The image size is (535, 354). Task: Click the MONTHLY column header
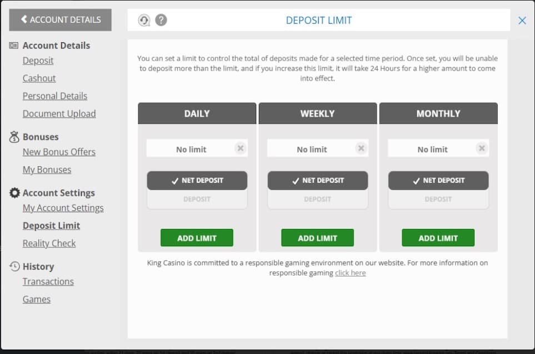pyautogui.click(x=438, y=113)
